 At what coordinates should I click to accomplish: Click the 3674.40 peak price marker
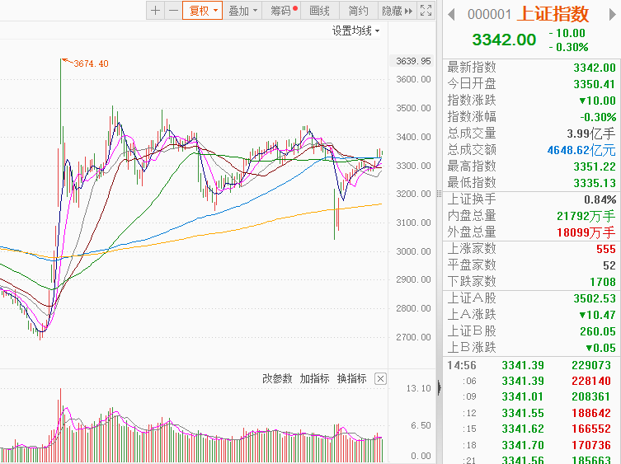click(x=91, y=63)
